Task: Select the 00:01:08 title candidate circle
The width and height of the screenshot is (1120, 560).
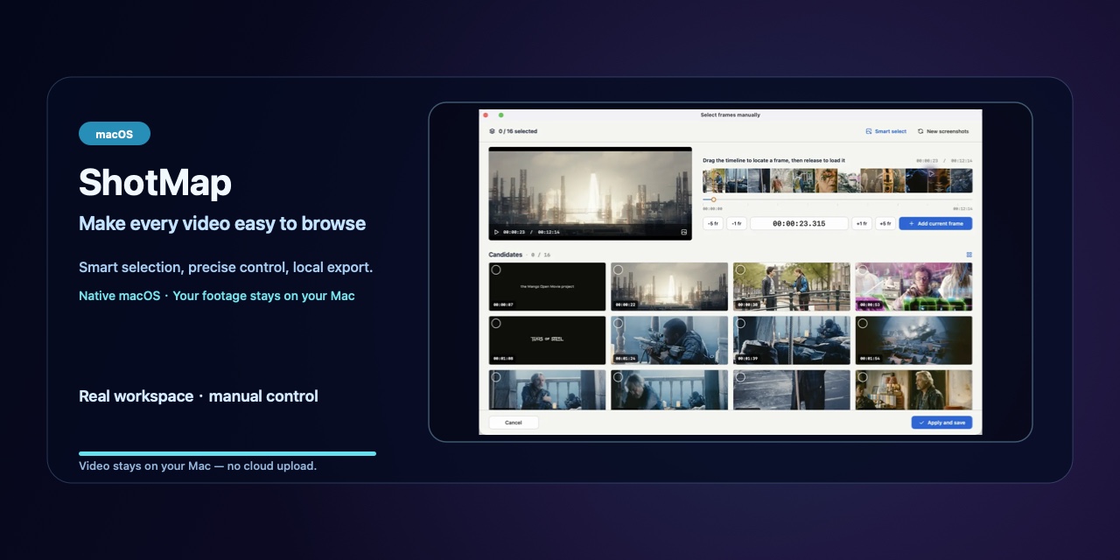Action: 496,323
